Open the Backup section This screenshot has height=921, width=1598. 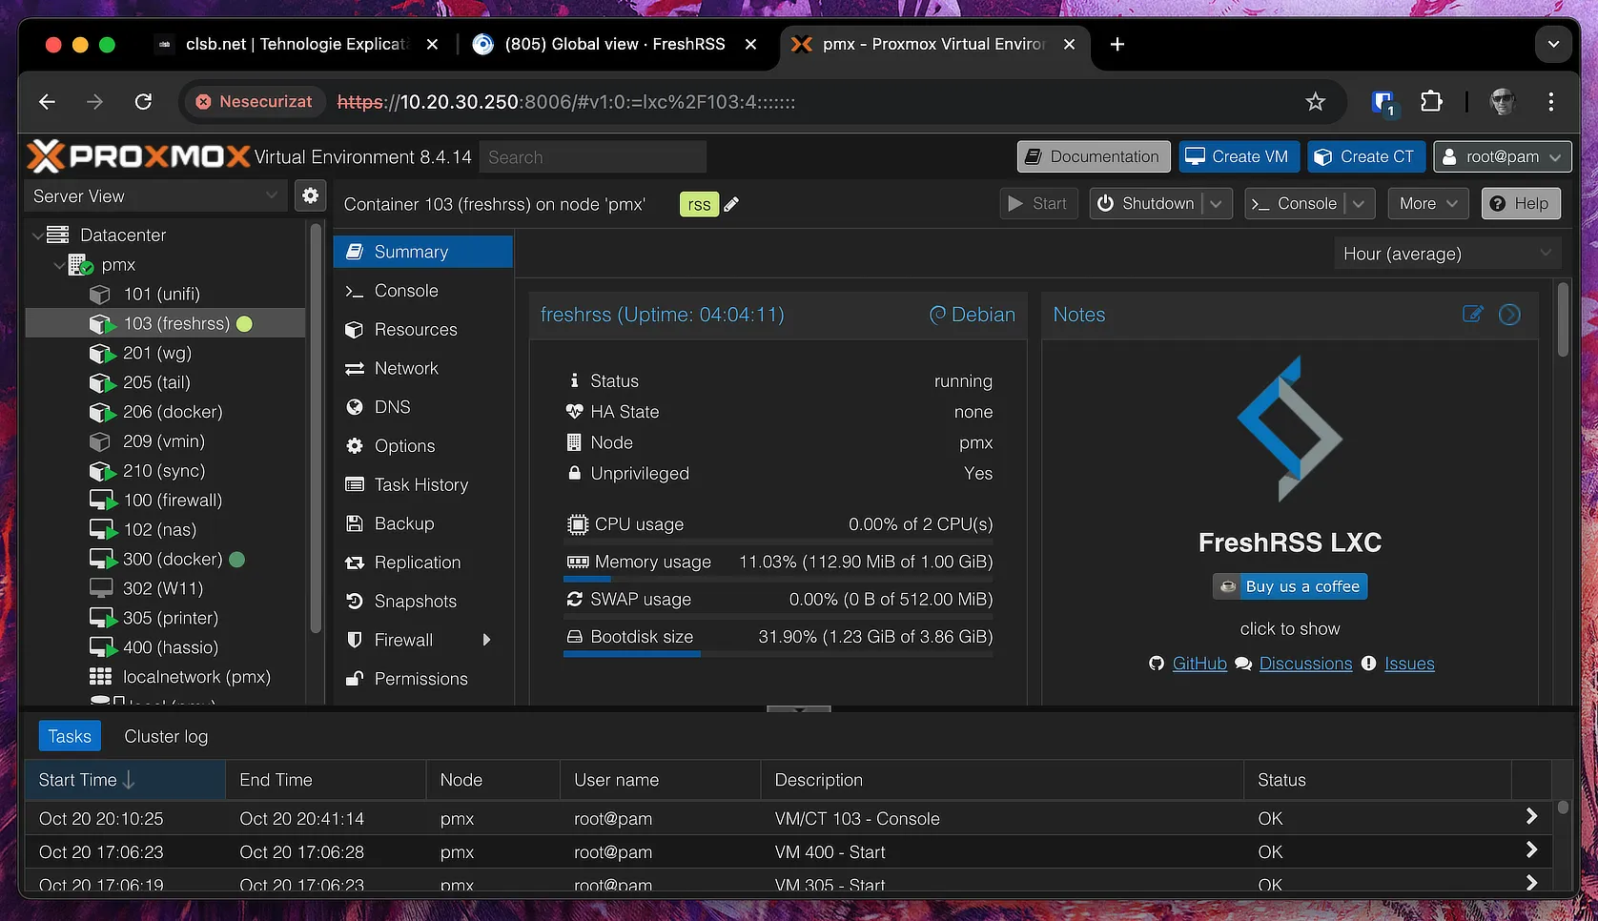click(403, 523)
